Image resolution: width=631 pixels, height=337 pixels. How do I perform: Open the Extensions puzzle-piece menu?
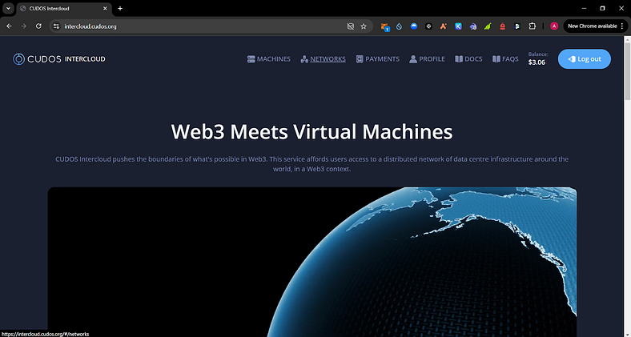532,26
